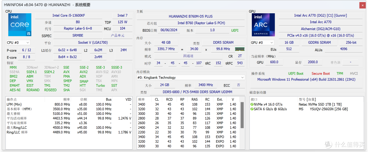Click the tRFC value 543
The width and height of the screenshot is (368, 152).
[x=240, y=63]
